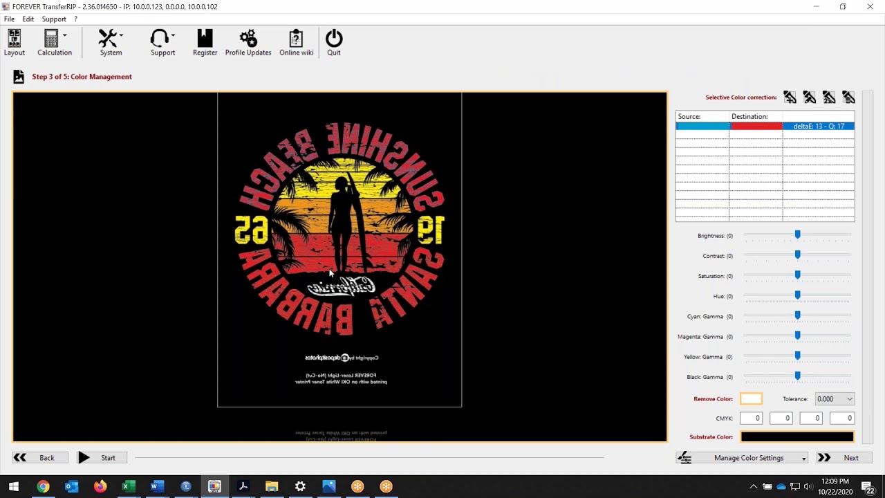Click the second CMYK value field
The height and width of the screenshot is (498, 885).
pos(781,418)
